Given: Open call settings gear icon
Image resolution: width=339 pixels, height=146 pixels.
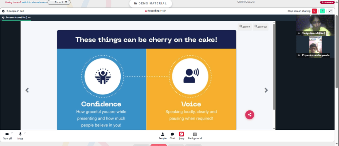Looking at the screenshot, I should coord(3,11).
